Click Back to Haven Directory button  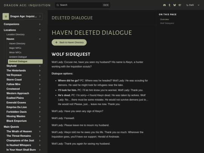[69, 42]
